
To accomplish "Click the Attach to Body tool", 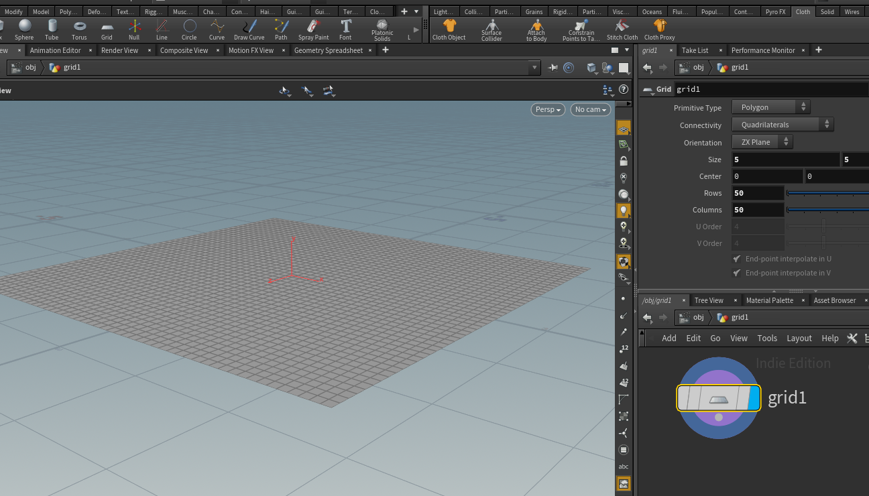I will pyautogui.click(x=536, y=30).
